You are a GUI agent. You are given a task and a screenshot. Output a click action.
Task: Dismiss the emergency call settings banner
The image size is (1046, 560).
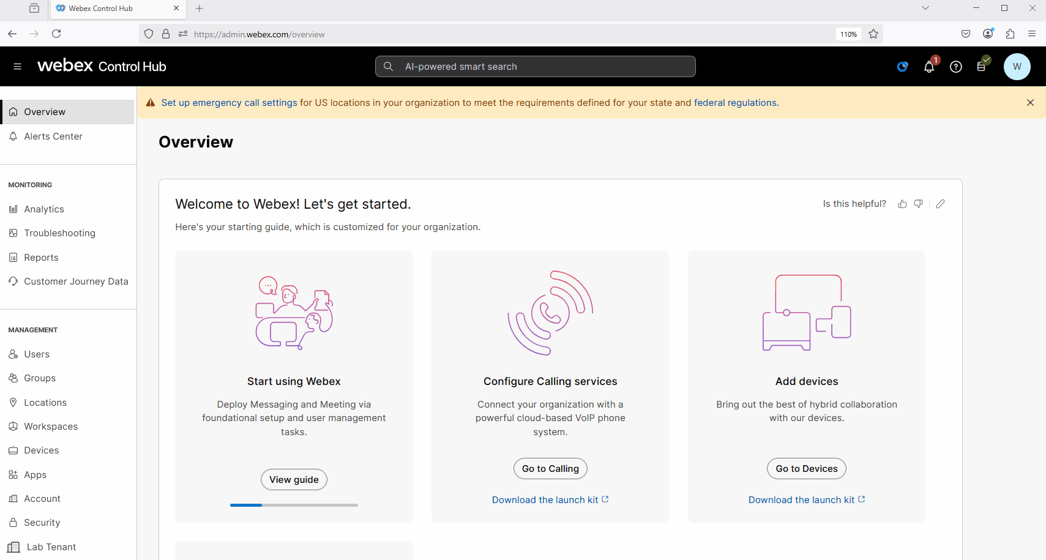pos(1030,103)
